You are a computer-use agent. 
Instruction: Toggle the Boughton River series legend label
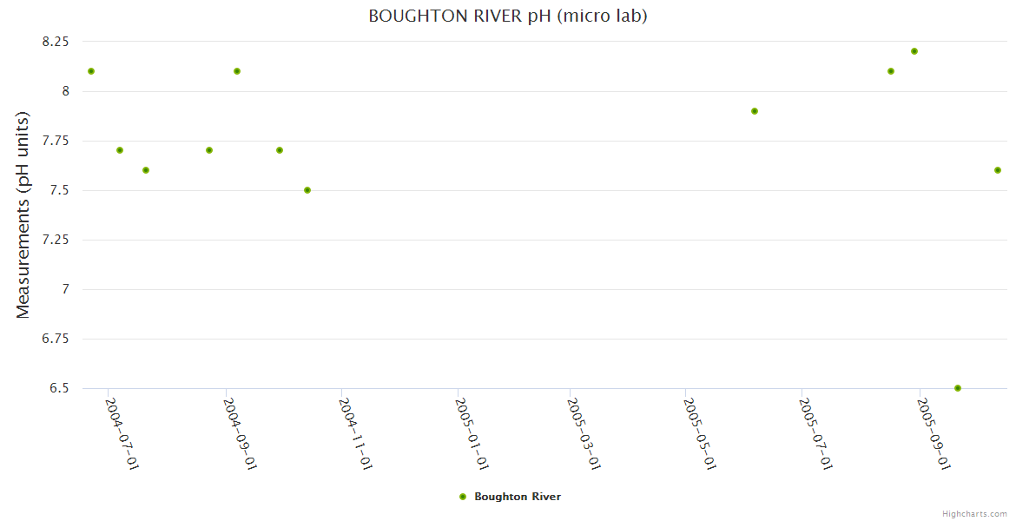(x=517, y=497)
